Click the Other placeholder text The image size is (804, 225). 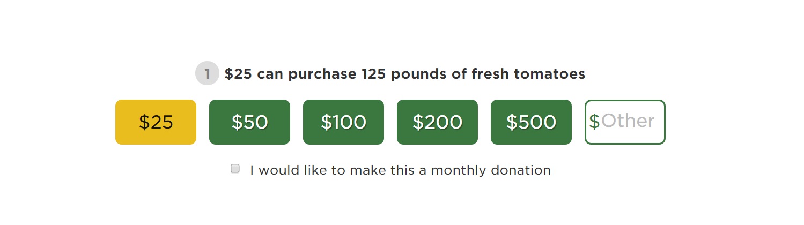coord(628,121)
